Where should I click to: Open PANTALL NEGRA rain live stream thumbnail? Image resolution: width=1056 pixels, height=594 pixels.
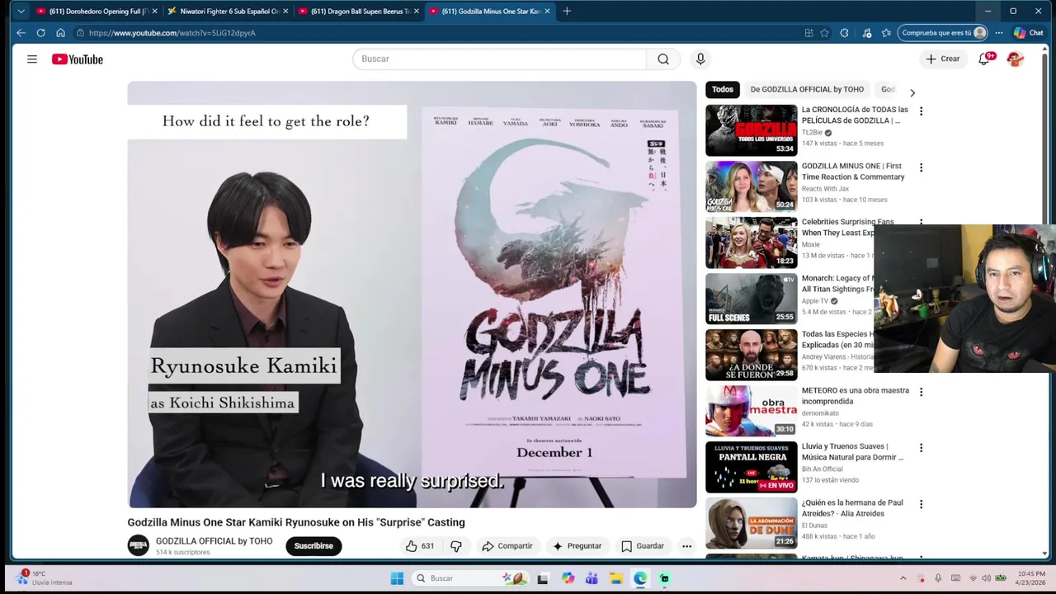(x=751, y=467)
